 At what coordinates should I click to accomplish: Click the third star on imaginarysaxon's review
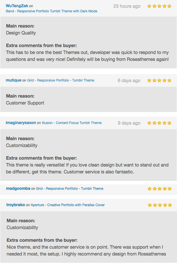coord(159,123)
